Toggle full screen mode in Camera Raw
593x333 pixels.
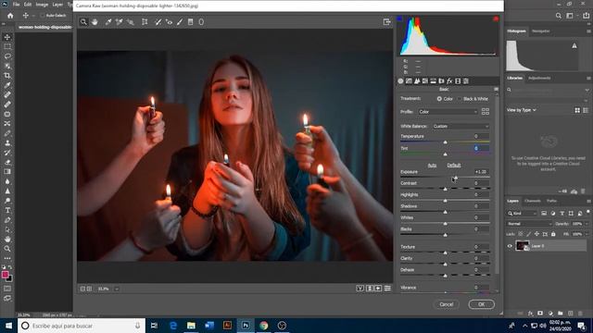[x=386, y=22]
